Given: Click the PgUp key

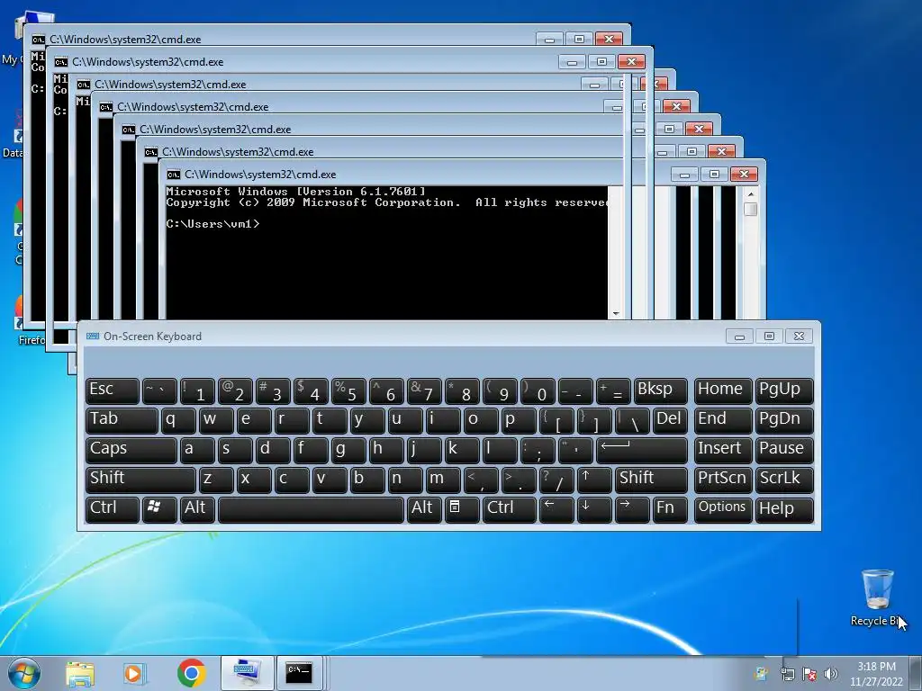Looking at the screenshot, I should click(x=784, y=390).
